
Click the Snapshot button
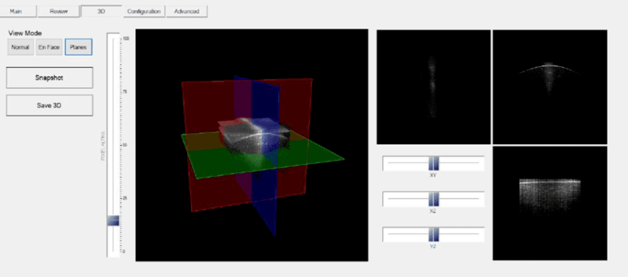point(49,78)
